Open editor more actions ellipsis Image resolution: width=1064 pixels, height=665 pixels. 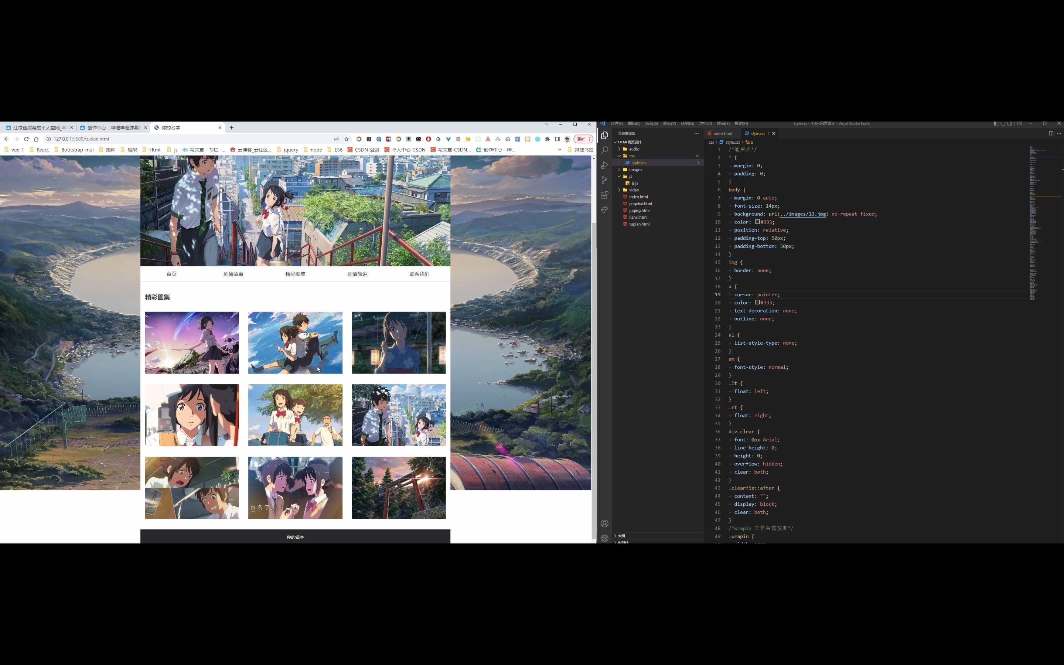[1059, 133]
